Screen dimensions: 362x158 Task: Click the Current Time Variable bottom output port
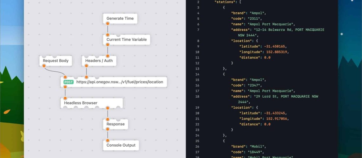click(108, 45)
